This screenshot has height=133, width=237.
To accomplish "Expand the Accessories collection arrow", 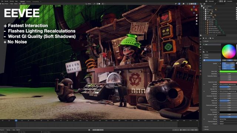I will pos(204,16).
